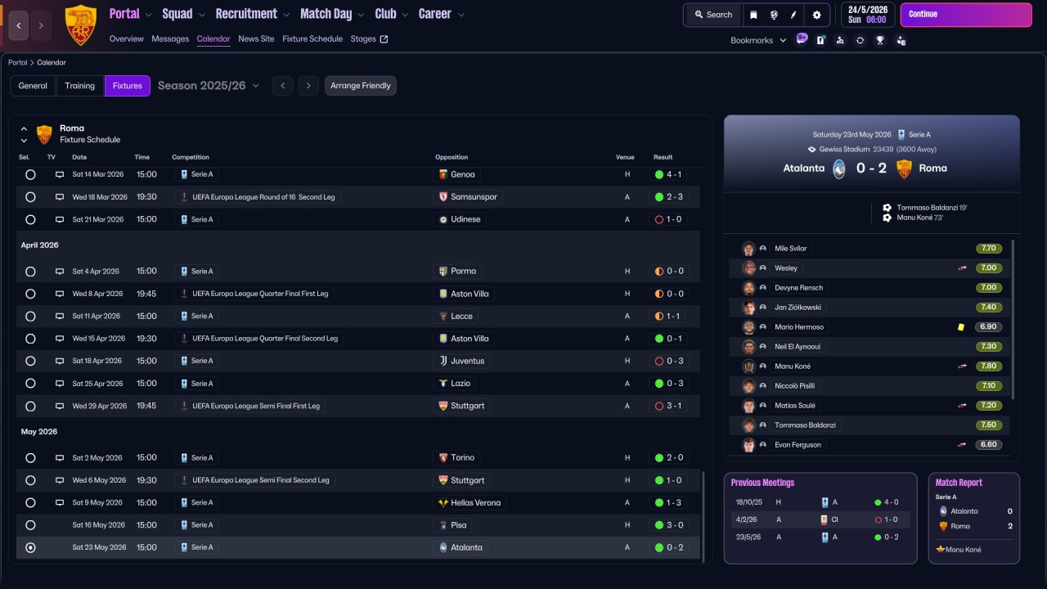Click the circular refresh bookmark icon
The image size is (1047, 589).
tap(861, 40)
